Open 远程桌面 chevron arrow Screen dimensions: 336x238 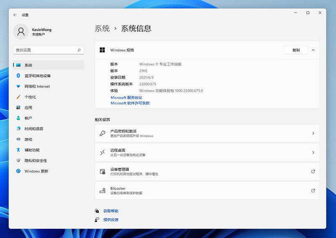313,152
